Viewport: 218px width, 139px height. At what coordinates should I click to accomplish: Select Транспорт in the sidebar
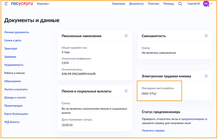tap(11, 49)
